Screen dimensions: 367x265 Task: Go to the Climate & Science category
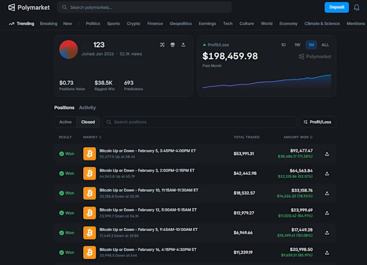[322, 24]
